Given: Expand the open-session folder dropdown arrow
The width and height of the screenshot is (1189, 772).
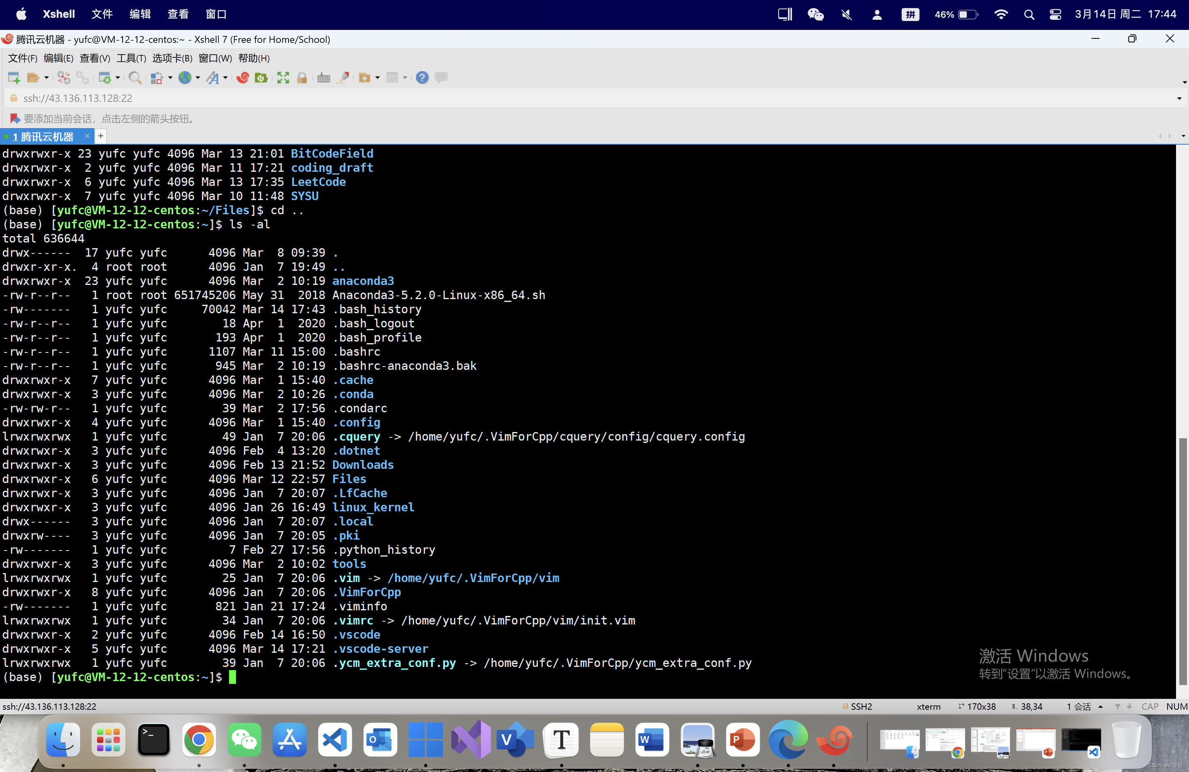Looking at the screenshot, I should click(x=47, y=77).
